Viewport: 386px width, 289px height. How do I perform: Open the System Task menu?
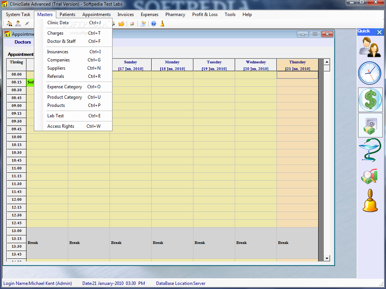(18, 15)
